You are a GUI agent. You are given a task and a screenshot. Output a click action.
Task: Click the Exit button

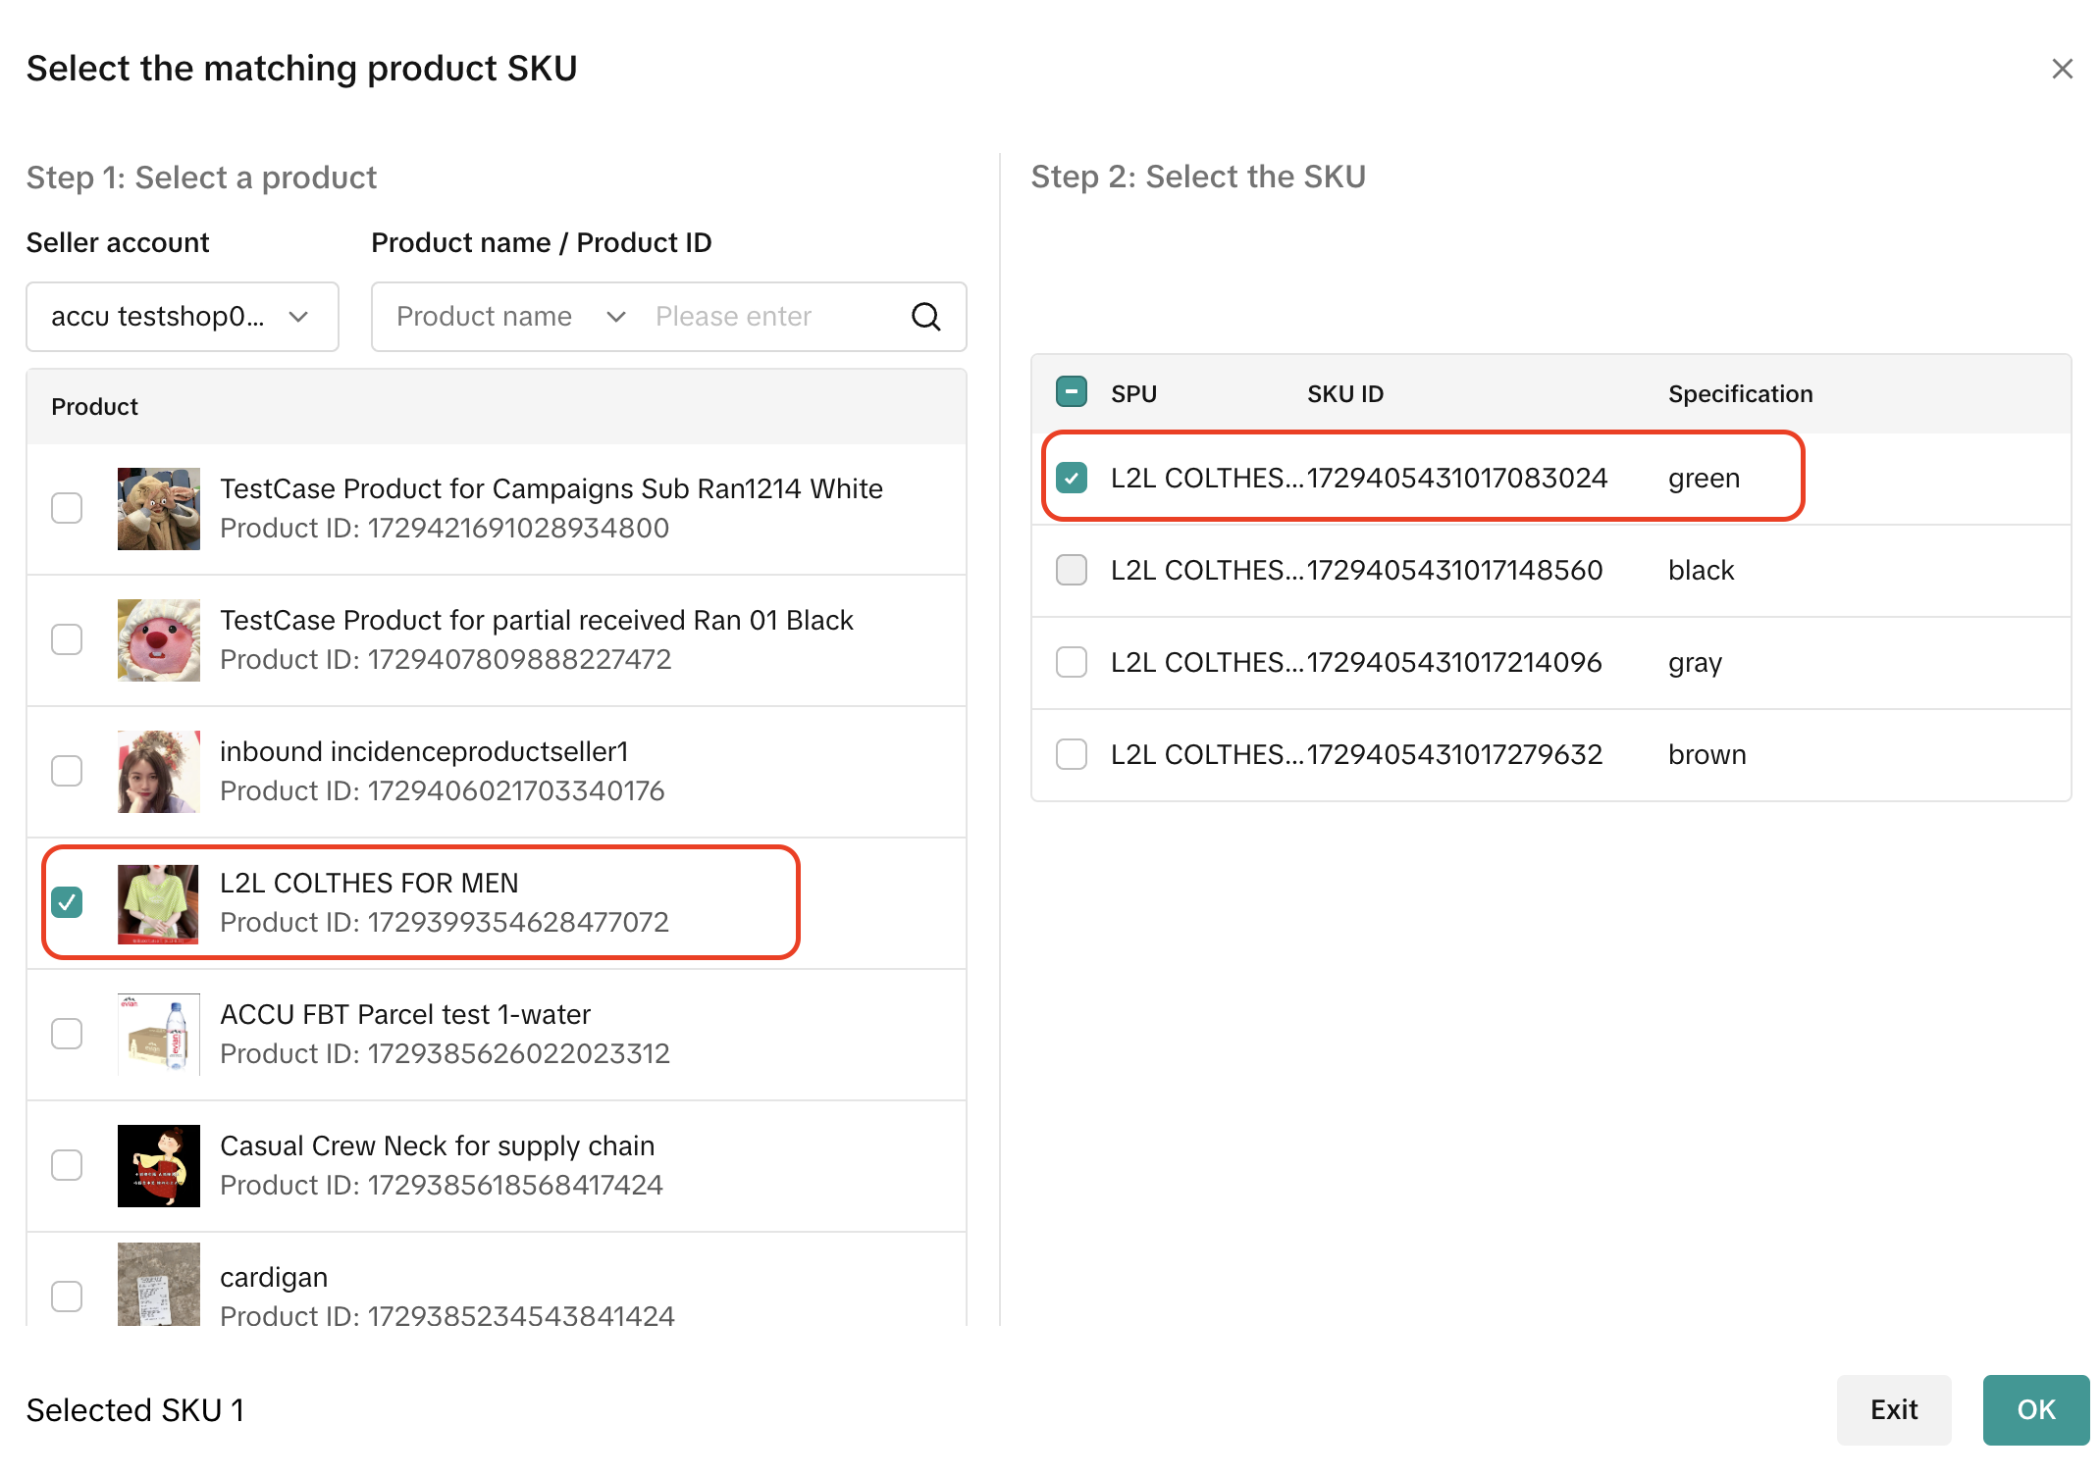(x=1892, y=1409)
